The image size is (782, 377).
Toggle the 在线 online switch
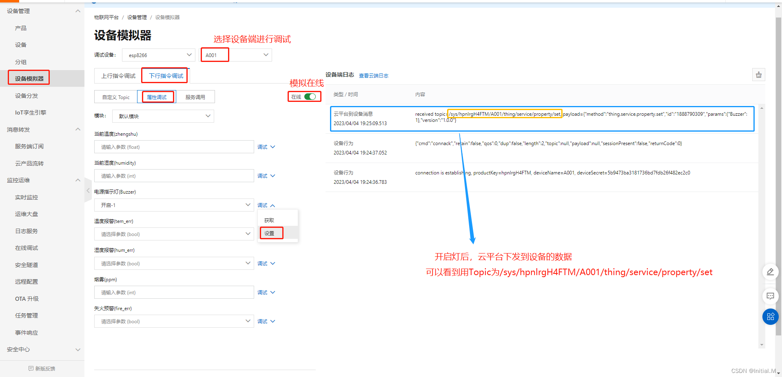click(310, 97)
